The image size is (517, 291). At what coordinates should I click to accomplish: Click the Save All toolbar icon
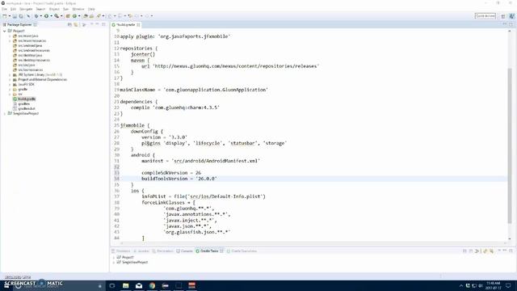click(21, 16)
